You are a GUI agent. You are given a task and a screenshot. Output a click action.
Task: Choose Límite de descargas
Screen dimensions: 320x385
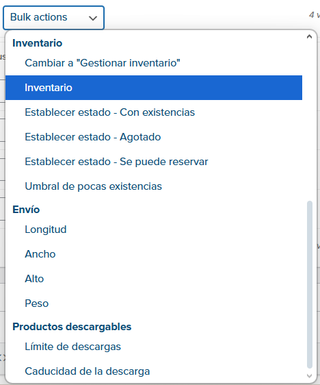[154, 347]
